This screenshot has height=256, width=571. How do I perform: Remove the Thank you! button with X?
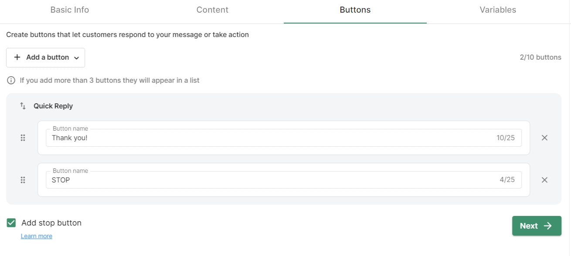click(544, 138)
